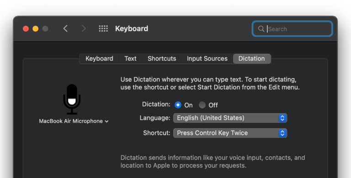Open the Shortcuts tab
Screen dimensions: 351x178
(x=162, y=59)
